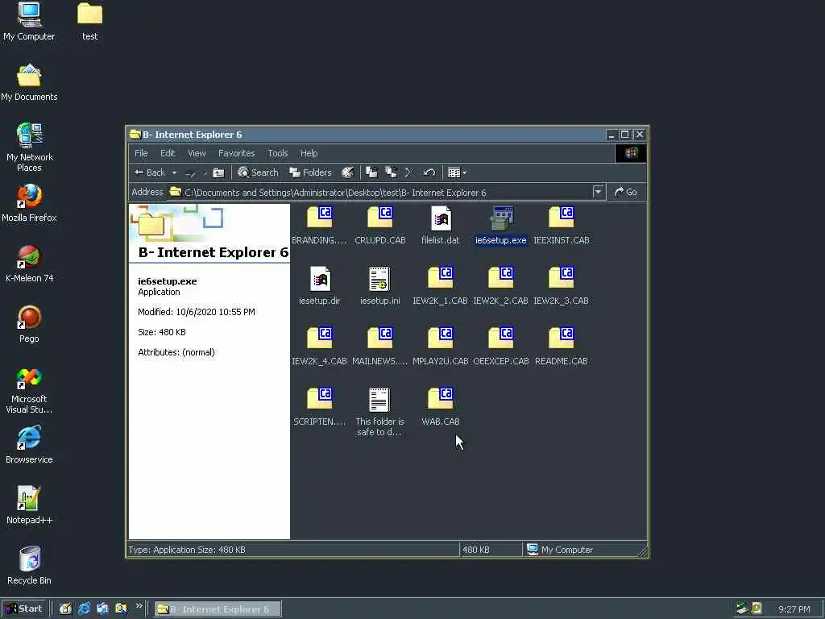
Task: Click the taskbar clock showing 9:27 PM
Action: (794, 609)
